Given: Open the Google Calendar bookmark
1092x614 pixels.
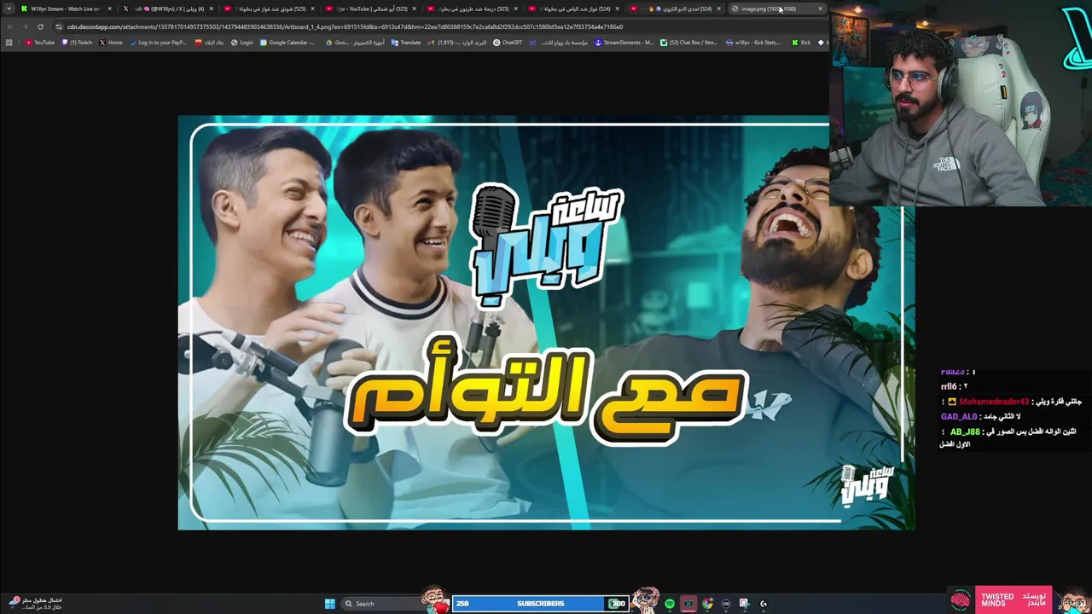Looking at the screenshot, I should point(288,42).
